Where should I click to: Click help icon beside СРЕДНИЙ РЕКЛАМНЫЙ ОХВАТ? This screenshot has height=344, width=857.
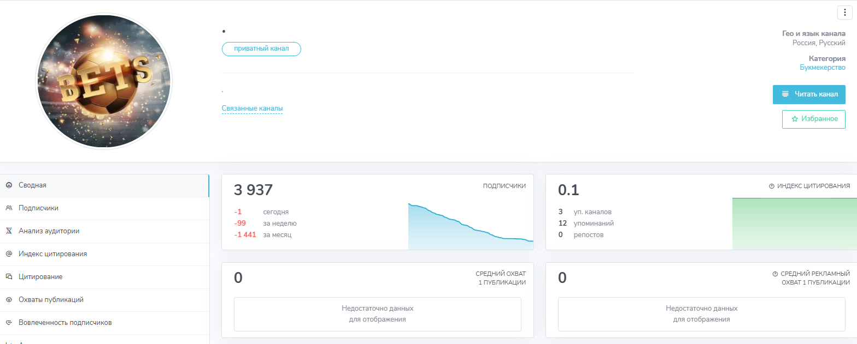point(775,274)
